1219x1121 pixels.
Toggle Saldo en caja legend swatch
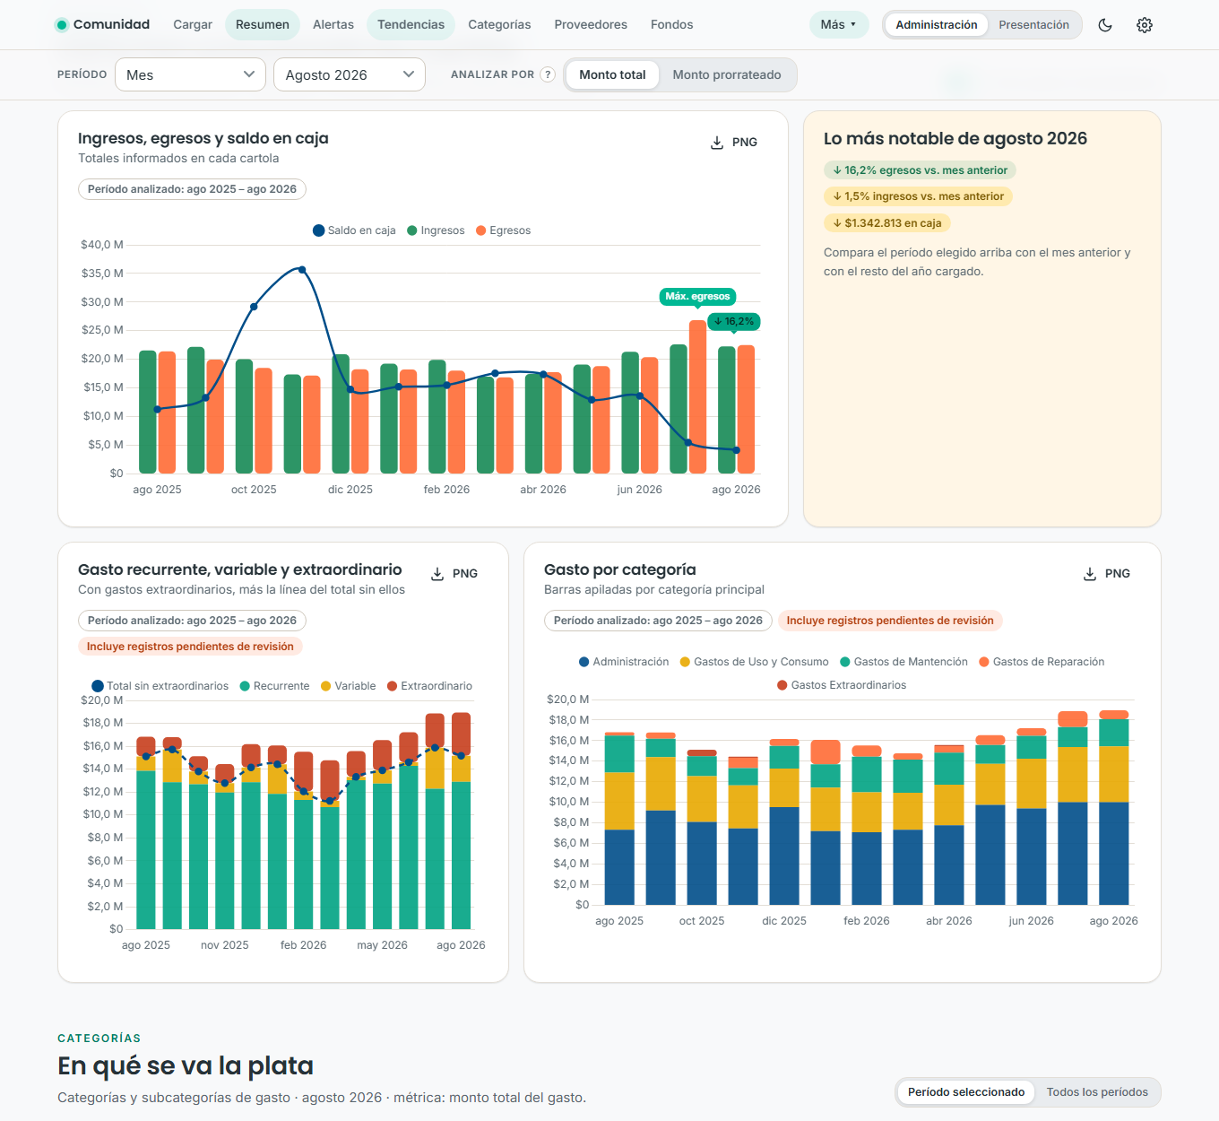coord(318,230)
